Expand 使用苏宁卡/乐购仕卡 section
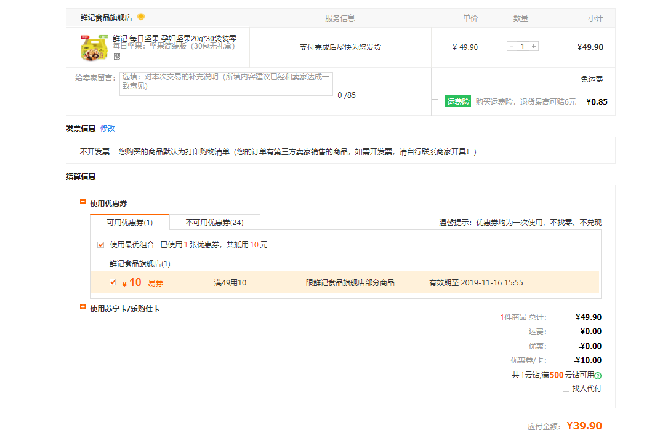 (83, 307)
